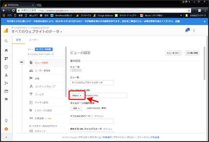Open the Admin gear icon in sidebar
209x142 pixels.
[6, 129]
